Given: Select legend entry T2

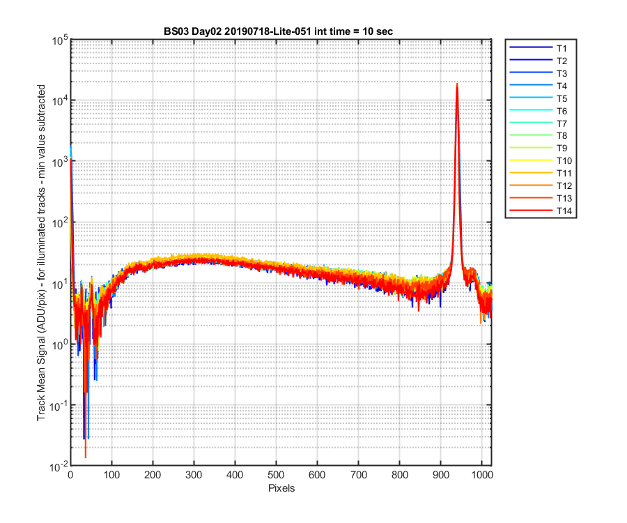Looking at the screenshot, I should pyautogui.click(x=541, y=61).
